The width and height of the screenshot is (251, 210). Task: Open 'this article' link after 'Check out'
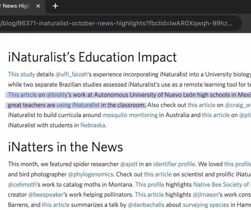(158, 175)
